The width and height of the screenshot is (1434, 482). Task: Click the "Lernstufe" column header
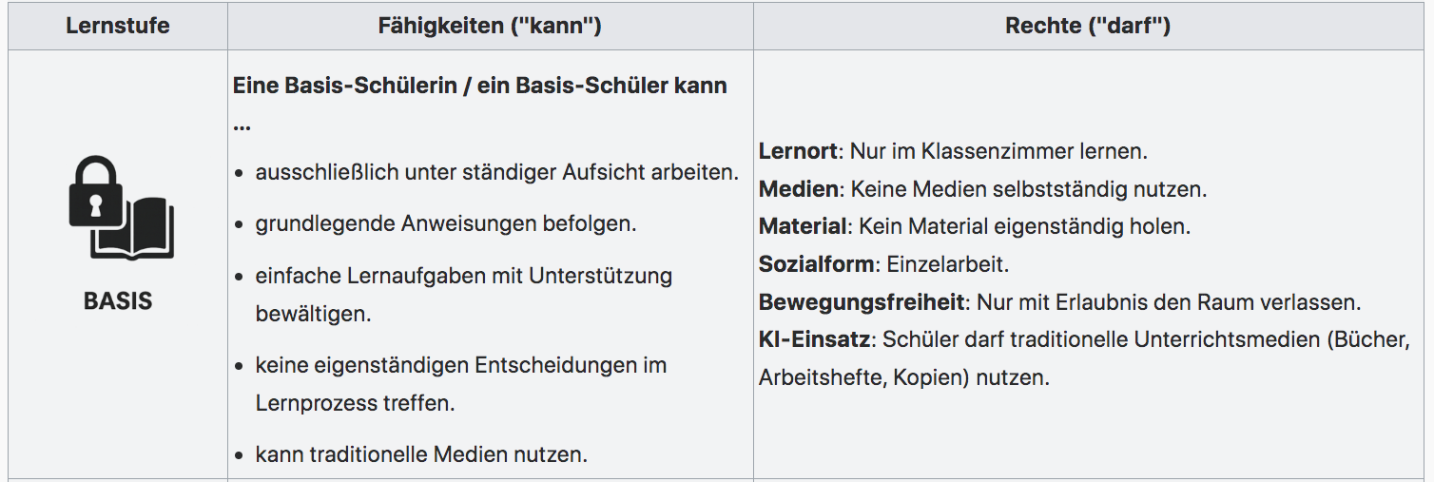(x=118, y=26)
